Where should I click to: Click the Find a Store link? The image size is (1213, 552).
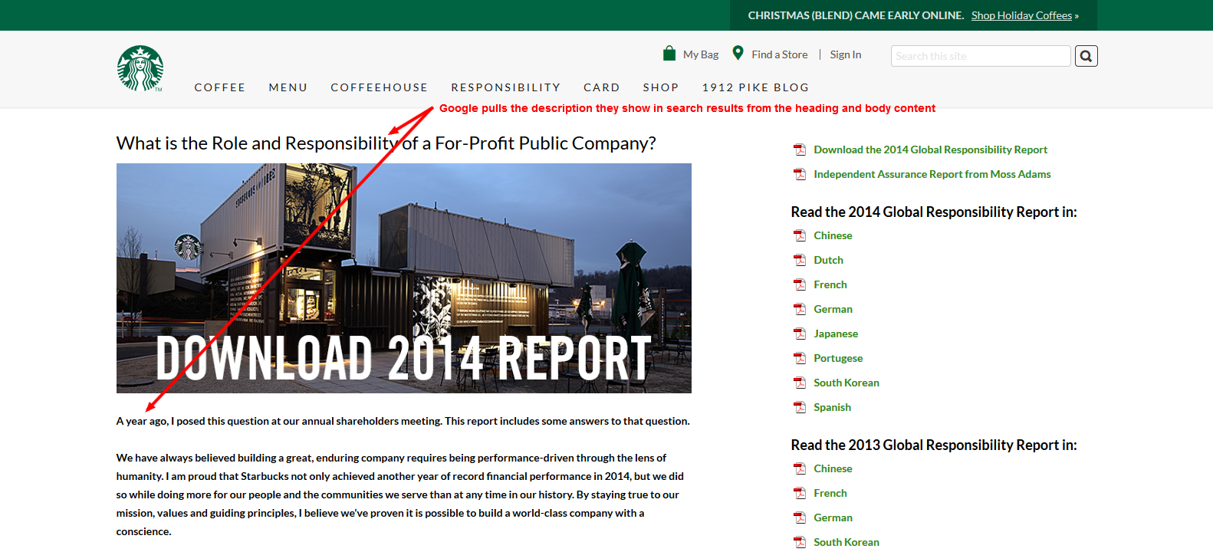click(780, 54)
